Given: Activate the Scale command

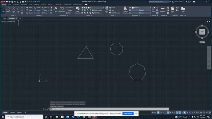Looking at the screenshot, I should pos(37,13).
